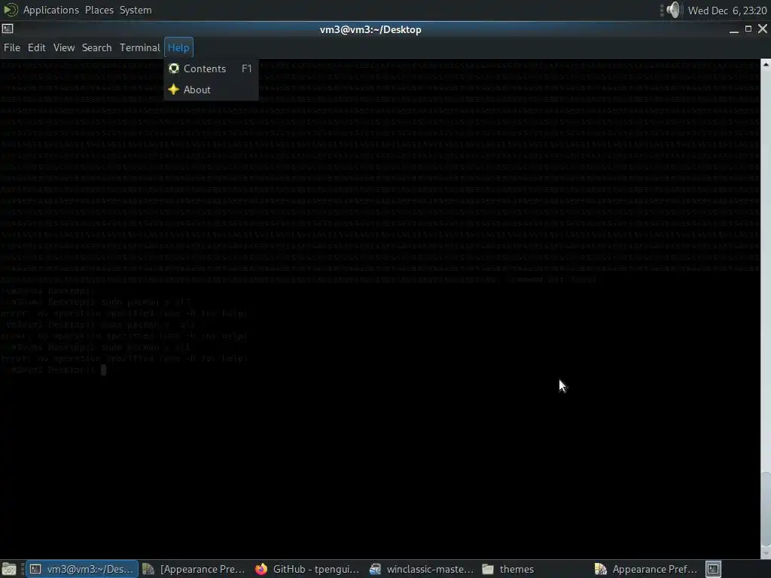Click the themes folder icon in taskbar
771x578 pixels.
point(488,569)
